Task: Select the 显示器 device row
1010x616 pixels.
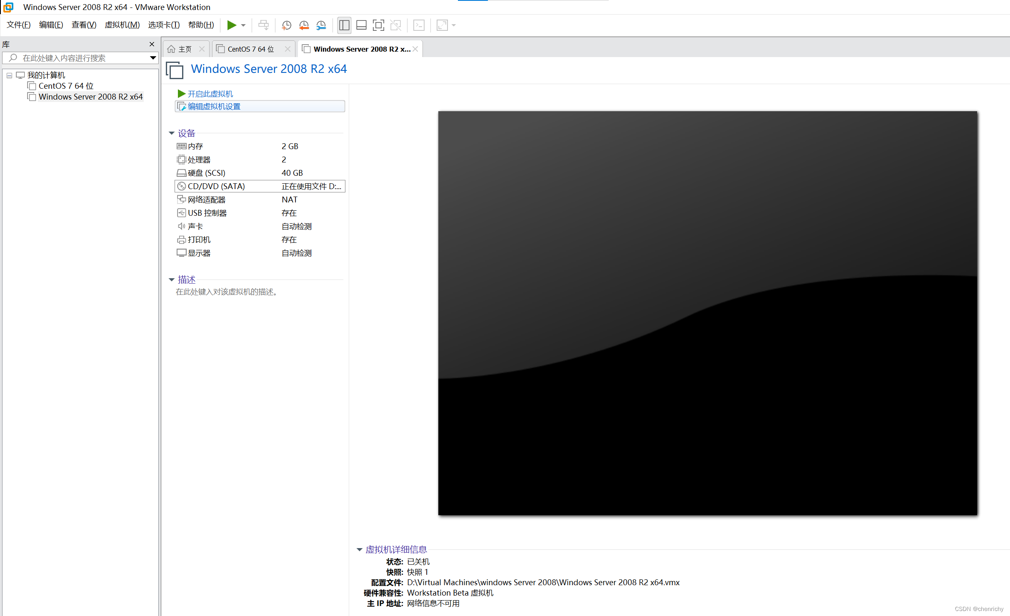Action: (x=260, y=253)
